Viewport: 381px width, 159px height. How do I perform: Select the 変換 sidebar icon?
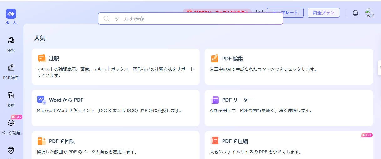click(x=11, y=95)
